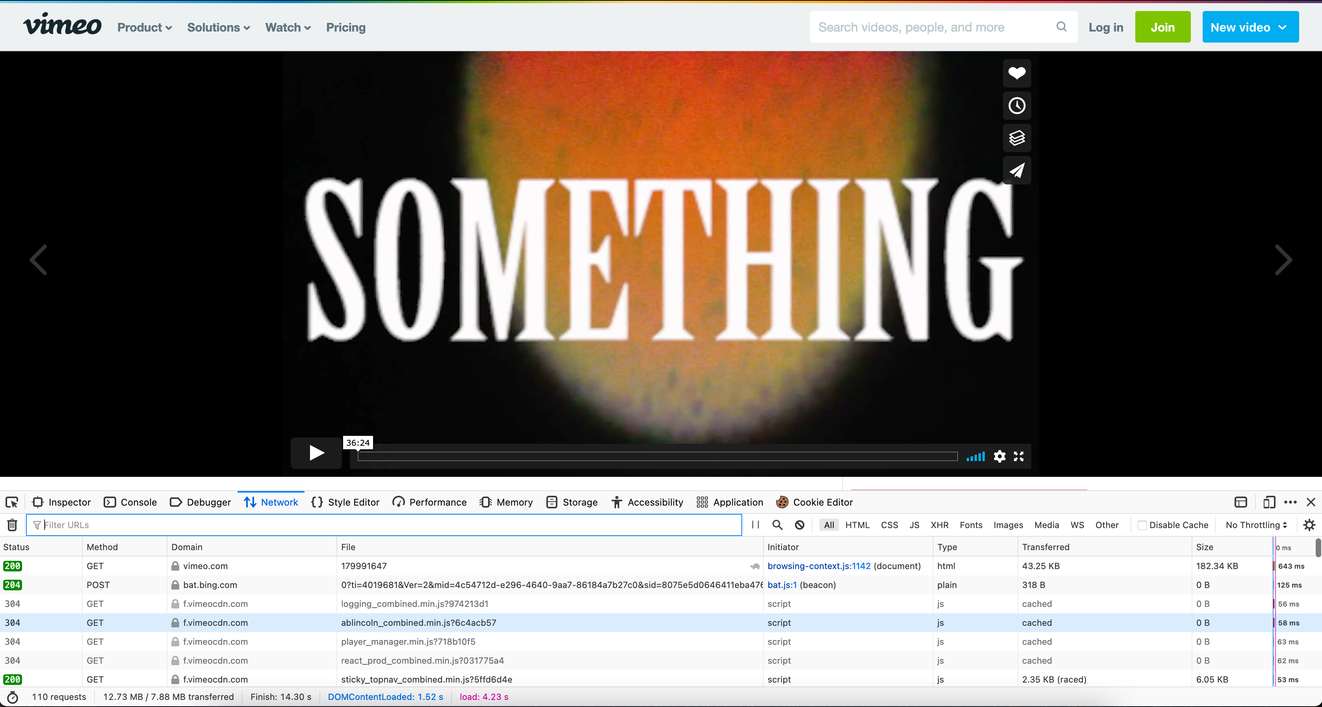Like the video with the heart icon

(x=1017, y=73)
